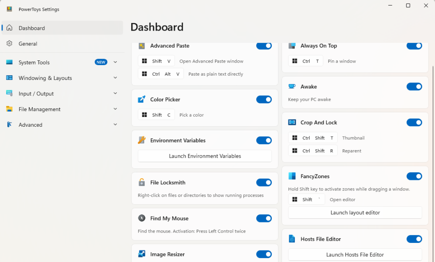Click Launch layout editor button
Screen dimensions: 435x262
click(x=355, y=212)
